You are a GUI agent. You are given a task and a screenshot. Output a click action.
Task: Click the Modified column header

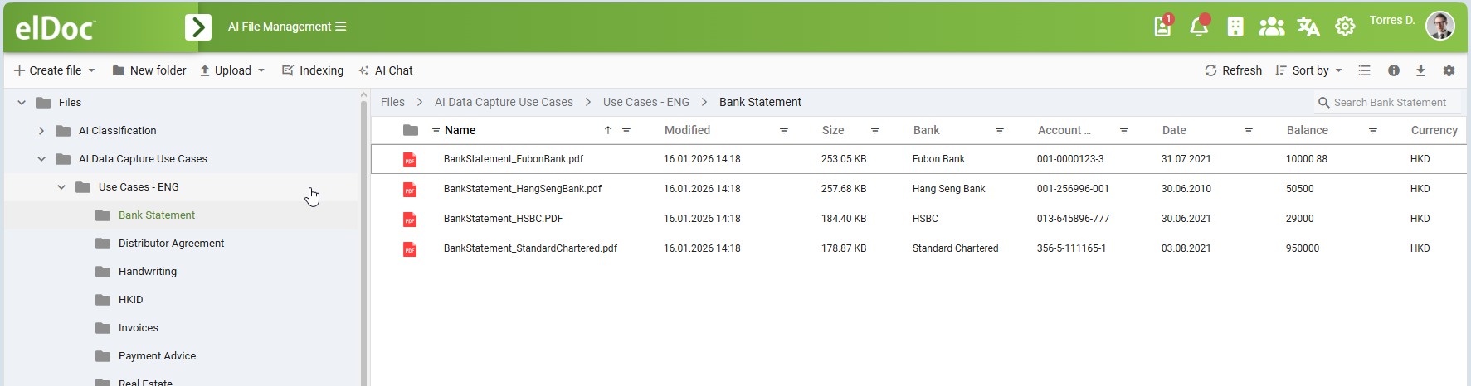(x=687, y=130)
